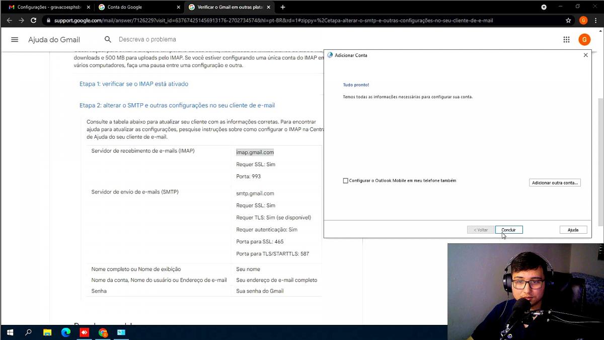
Task: Open a new browser tab
Action: tap(283, 7)
